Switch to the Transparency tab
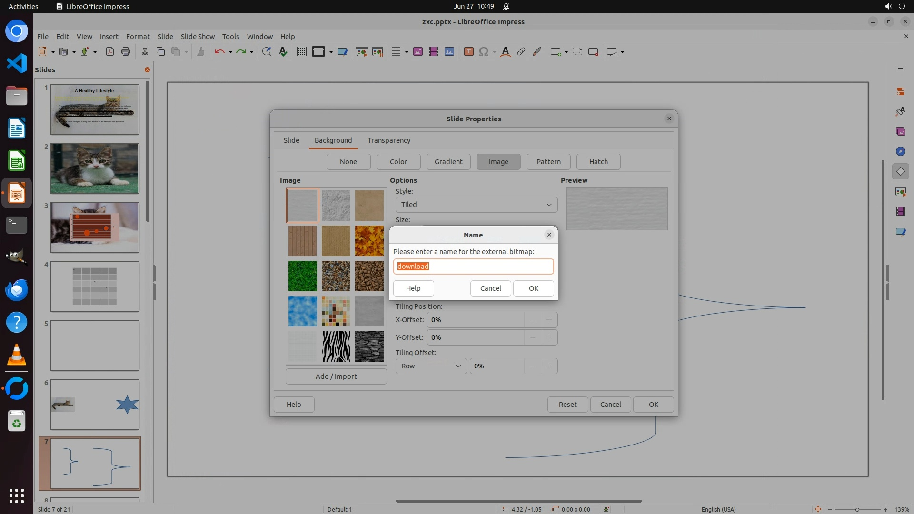 click(388, 140)
